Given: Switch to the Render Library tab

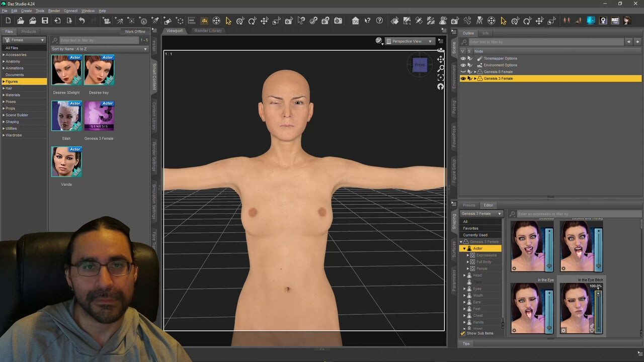Looking at the screenshot, I should pos(208,31).
